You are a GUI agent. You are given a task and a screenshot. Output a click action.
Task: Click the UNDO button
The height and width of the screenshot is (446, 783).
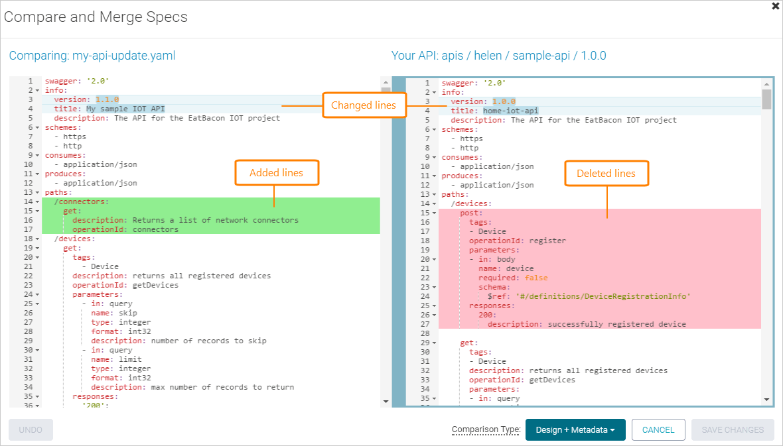point(31,429)
